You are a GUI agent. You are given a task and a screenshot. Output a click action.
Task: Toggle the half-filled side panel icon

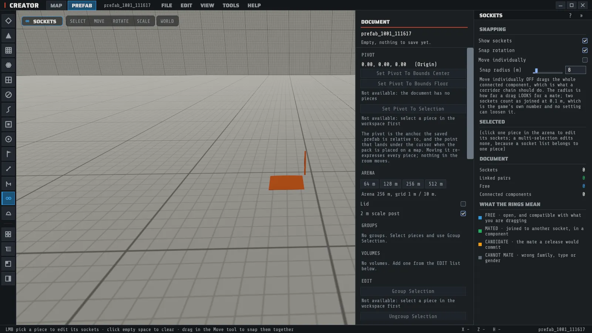8,279
